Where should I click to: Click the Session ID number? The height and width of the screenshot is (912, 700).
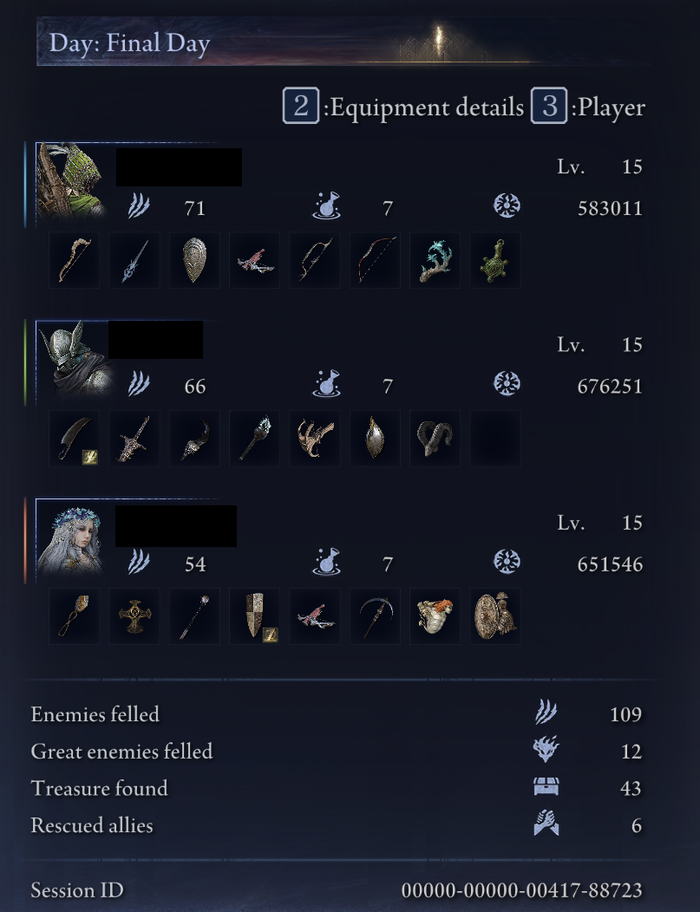[522, 890]
